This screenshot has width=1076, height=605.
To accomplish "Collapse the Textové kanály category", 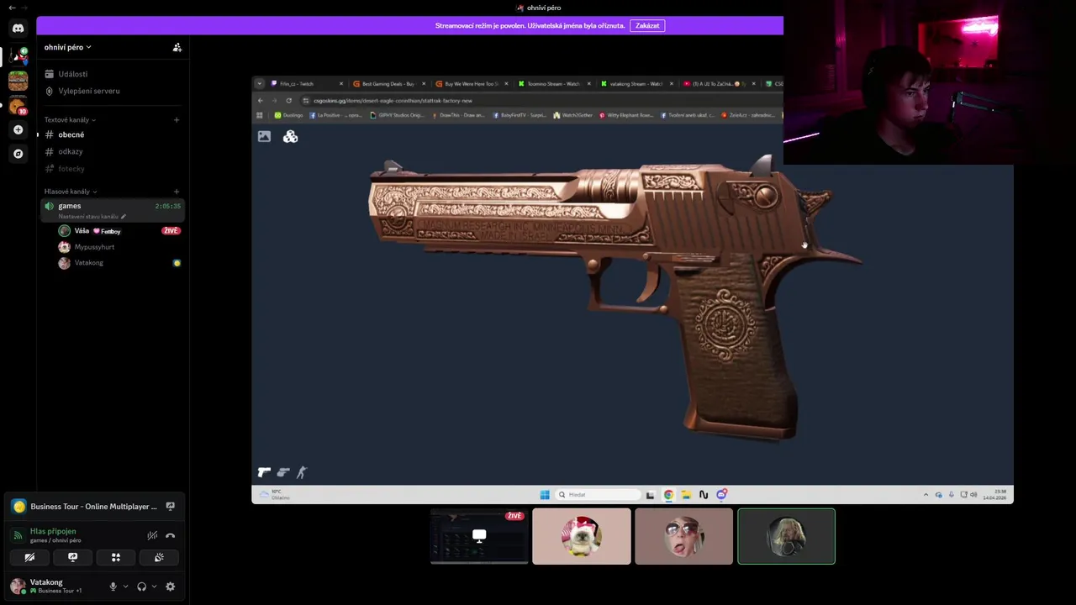I will pos(69,120).
